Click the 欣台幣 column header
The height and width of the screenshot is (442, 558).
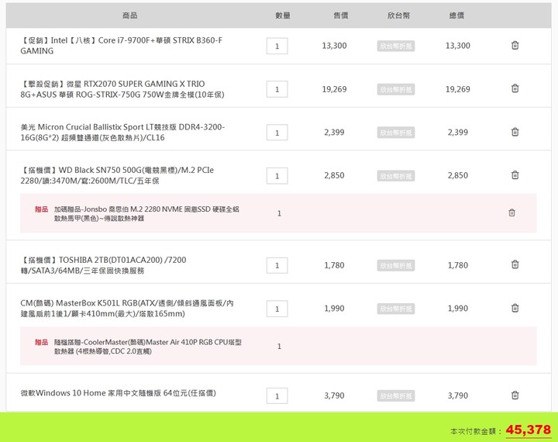coord(398,16)
